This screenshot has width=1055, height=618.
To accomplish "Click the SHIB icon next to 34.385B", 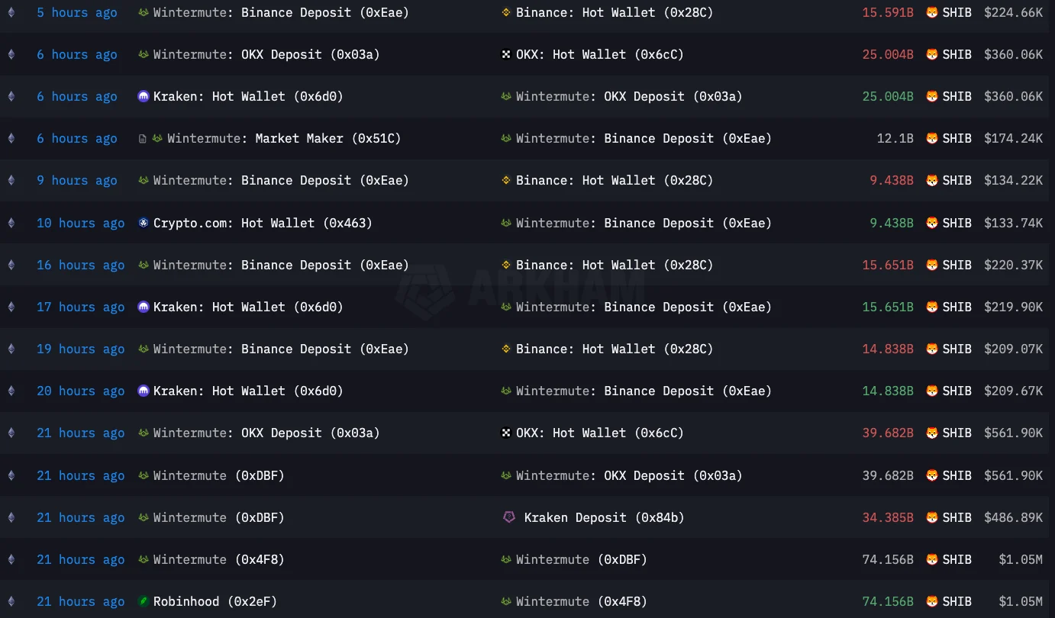I will [x=931, y=517].
